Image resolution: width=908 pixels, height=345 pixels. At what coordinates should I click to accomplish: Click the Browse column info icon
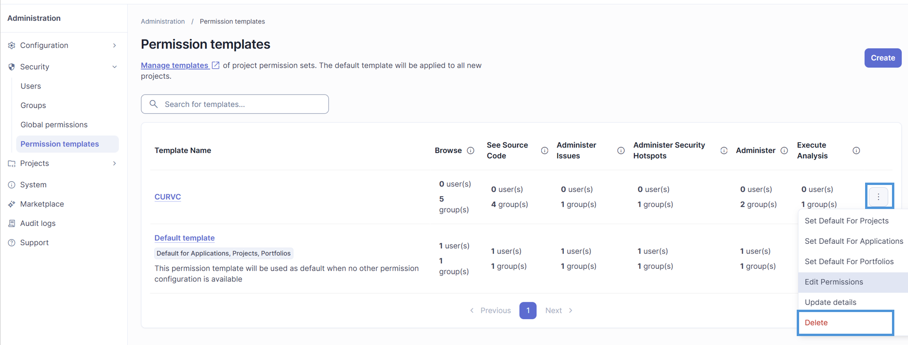tap(471, 151)
